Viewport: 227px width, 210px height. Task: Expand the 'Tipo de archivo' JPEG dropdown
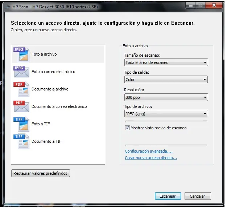(166, 114)
